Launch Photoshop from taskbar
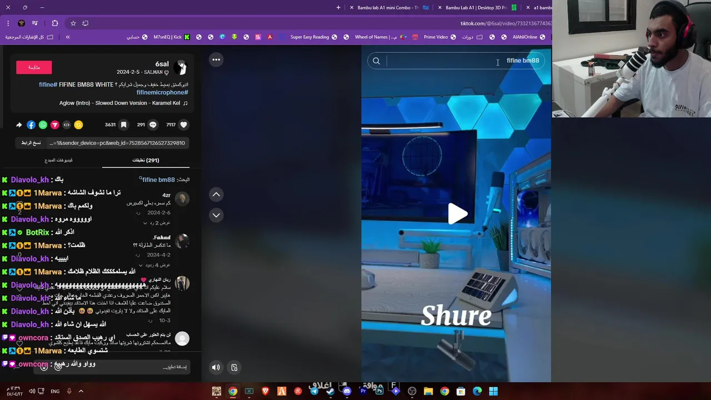The image size is (711, 400). (379, 391)
